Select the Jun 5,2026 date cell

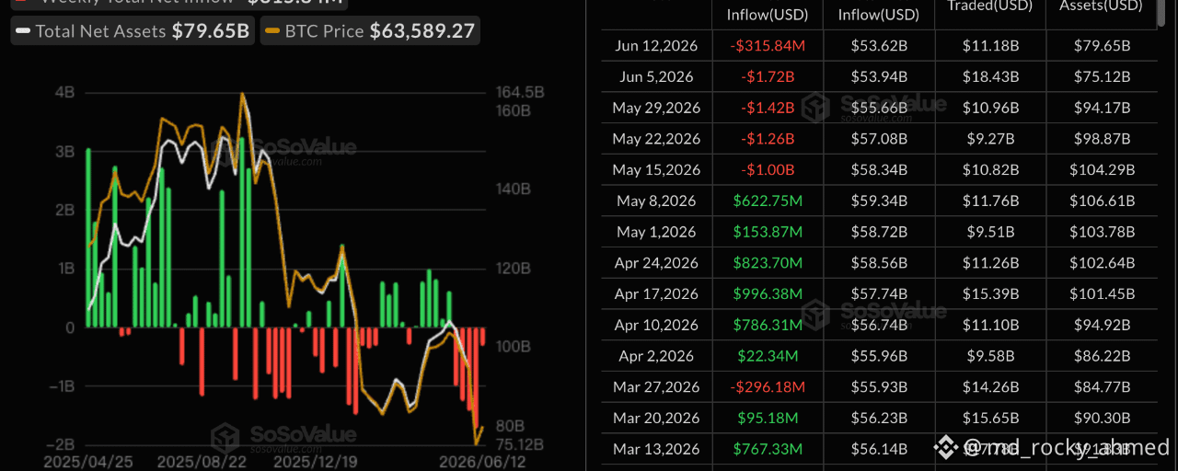click(x=656, y=76)
